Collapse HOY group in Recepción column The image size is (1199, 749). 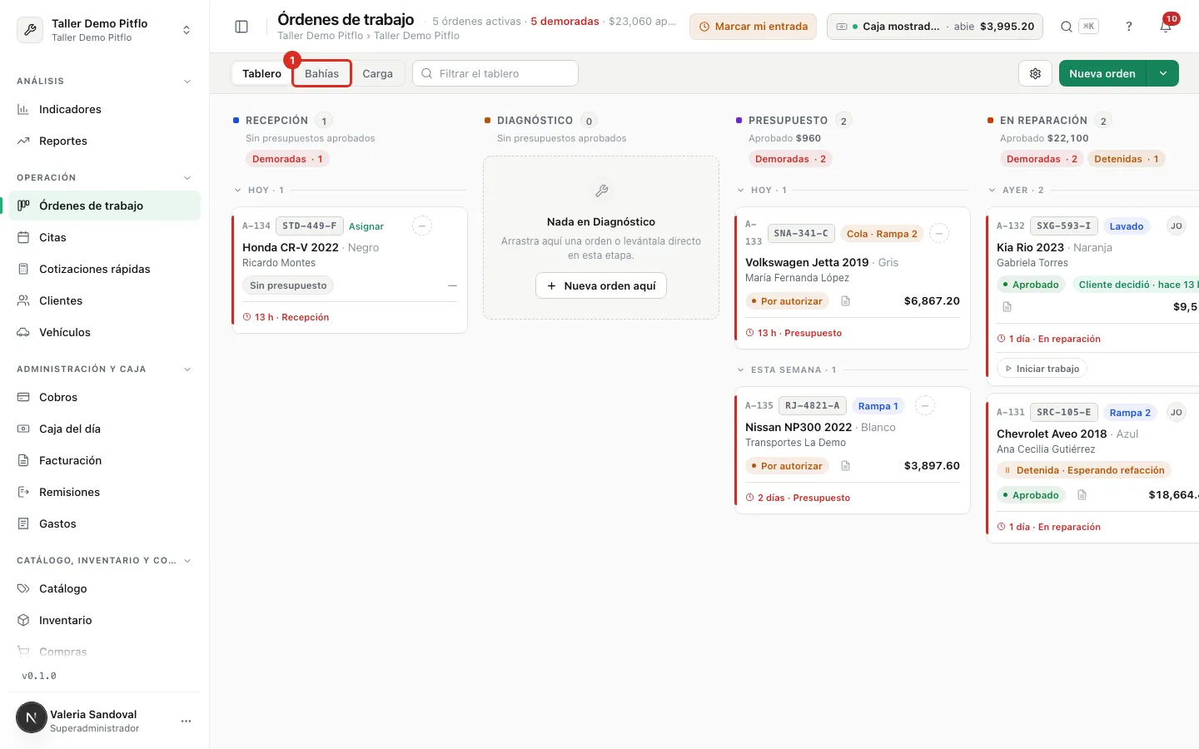point(238,191)
